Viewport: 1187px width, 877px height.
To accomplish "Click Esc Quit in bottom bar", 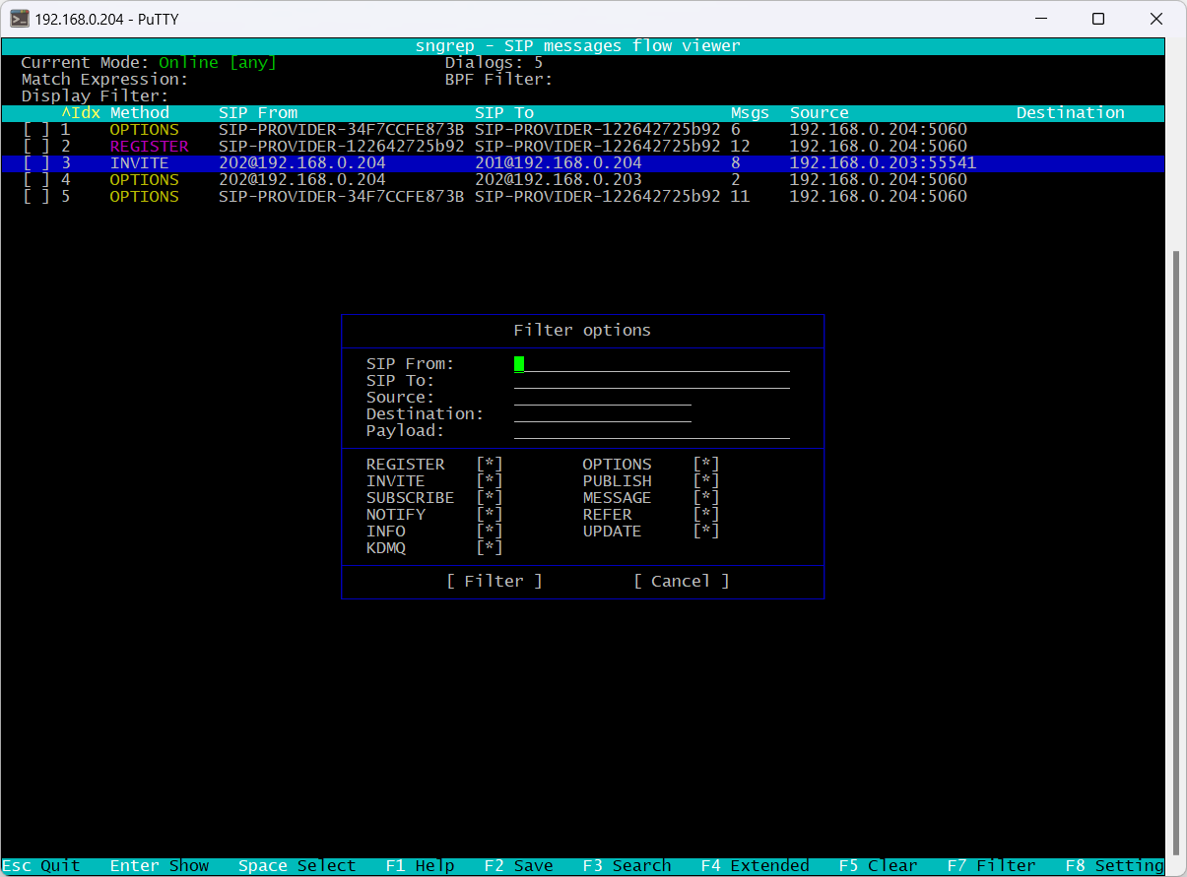I will 40,866.
